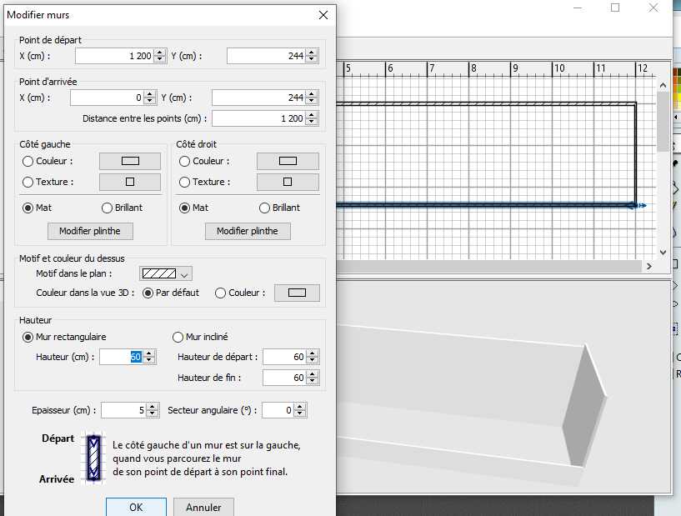Click selected wall end arrow in plan
The image size is (681, 516).
[638, 205]
